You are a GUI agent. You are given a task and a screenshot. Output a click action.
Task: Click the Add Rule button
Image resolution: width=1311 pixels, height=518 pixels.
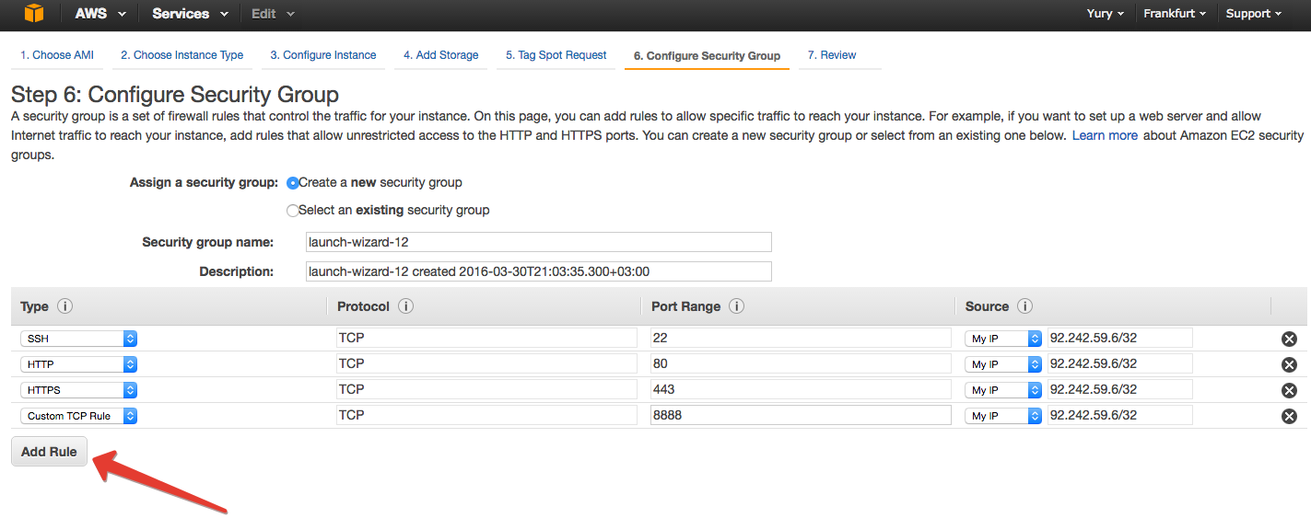[49, 452]
